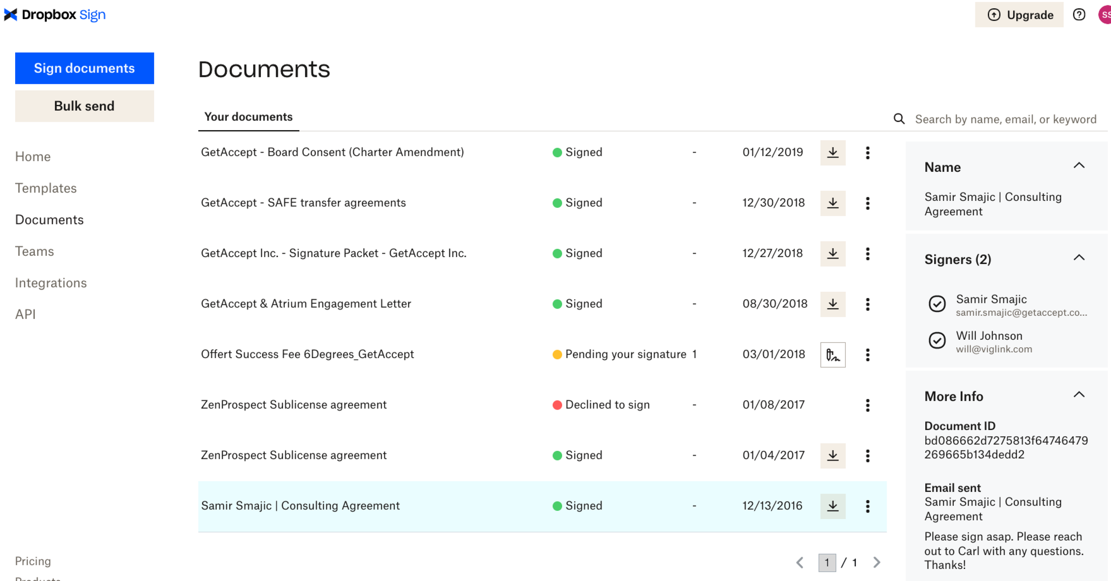Image resolution: width=1111 pixels, height=581 pixels.
Task: Open the help question mark icon
Action: coord(1079,15)
